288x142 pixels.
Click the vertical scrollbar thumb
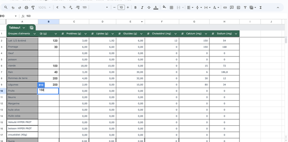[286, 41]
